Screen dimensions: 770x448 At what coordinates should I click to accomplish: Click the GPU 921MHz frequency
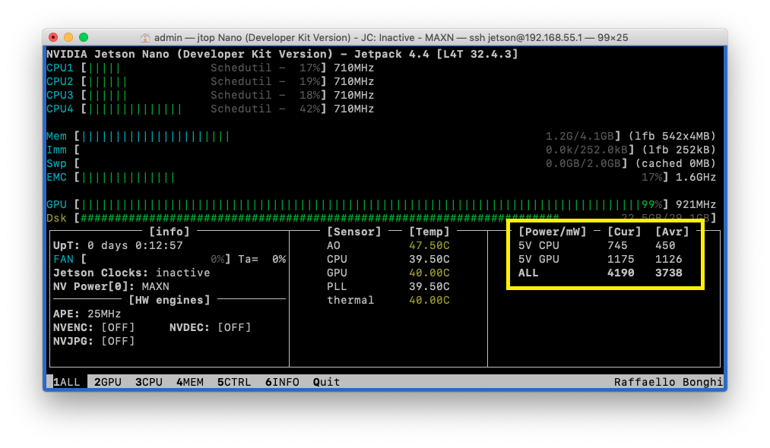[x=696, y=204]
